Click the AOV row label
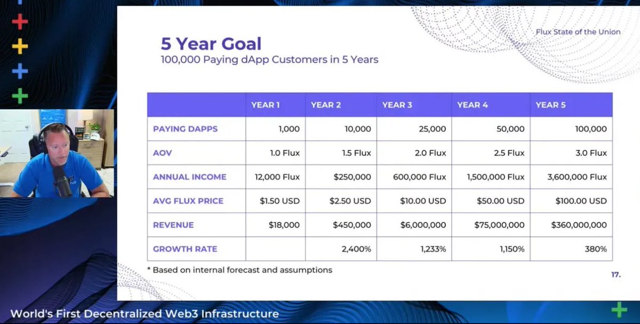This screenshot has height=324, width=640. tap(163, 153)
